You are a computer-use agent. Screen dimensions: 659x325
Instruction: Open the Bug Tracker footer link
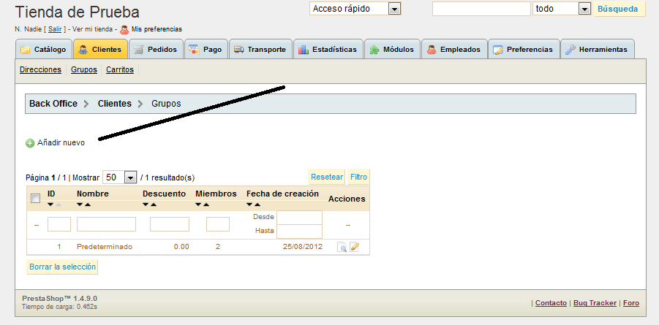[595, 303]
